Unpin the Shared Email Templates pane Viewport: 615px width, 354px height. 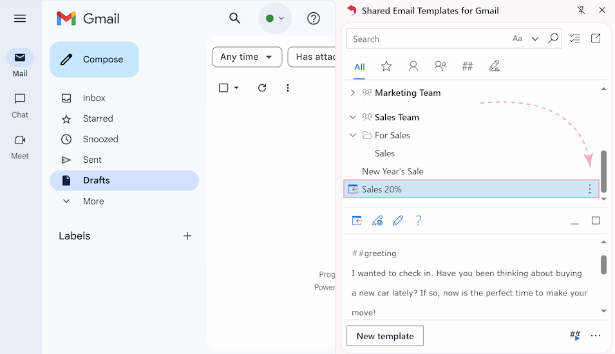coord(582,10)
